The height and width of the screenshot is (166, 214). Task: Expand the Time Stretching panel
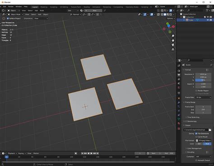coord(192,117)
